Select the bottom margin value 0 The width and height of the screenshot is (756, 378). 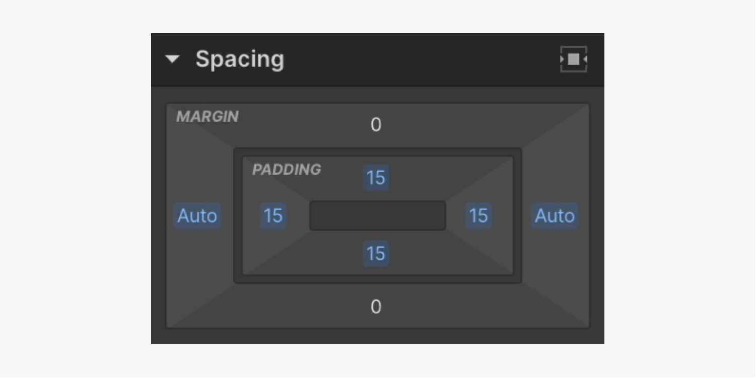[x=376, y=307]
